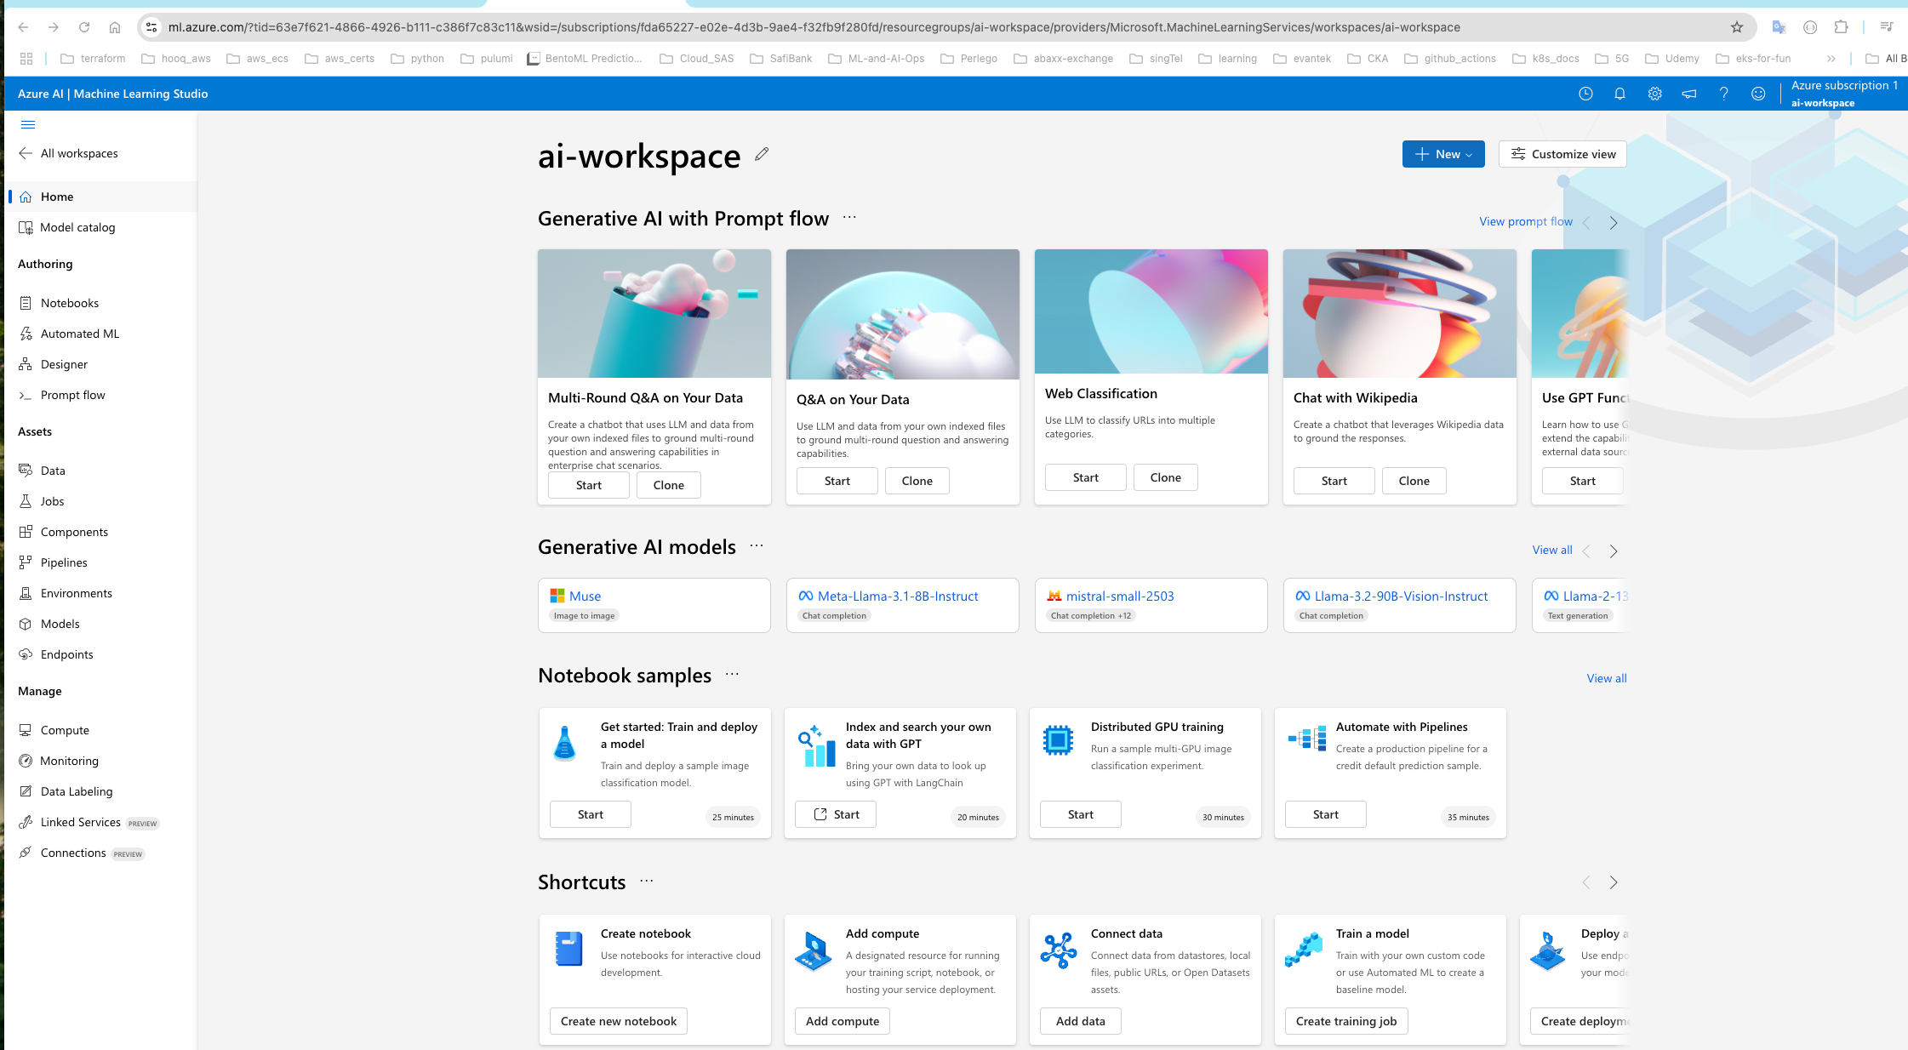Go to Automated ML in the sidebar

point(100,334)
